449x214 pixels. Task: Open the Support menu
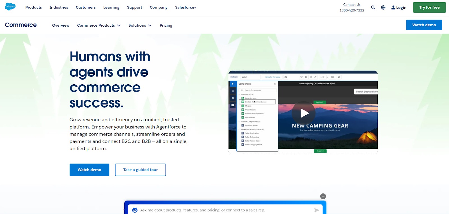pos(135,8)
